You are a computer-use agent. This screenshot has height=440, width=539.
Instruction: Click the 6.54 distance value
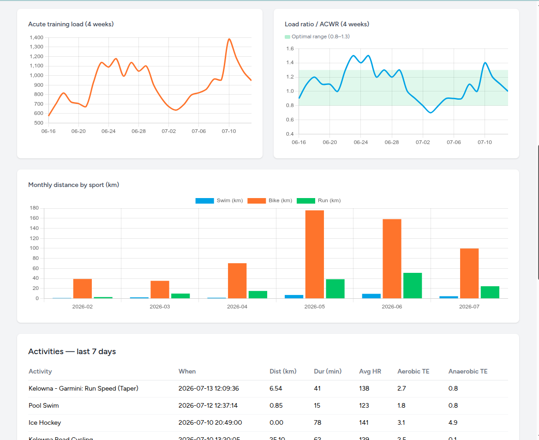[275, 388]
